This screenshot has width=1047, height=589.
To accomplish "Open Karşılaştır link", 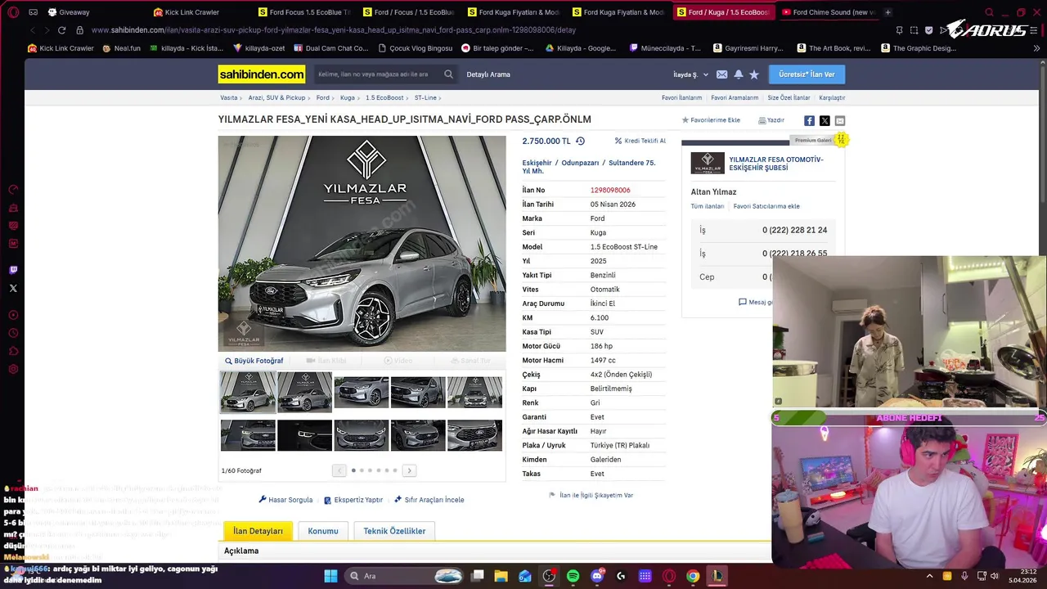I will [832, 97].
